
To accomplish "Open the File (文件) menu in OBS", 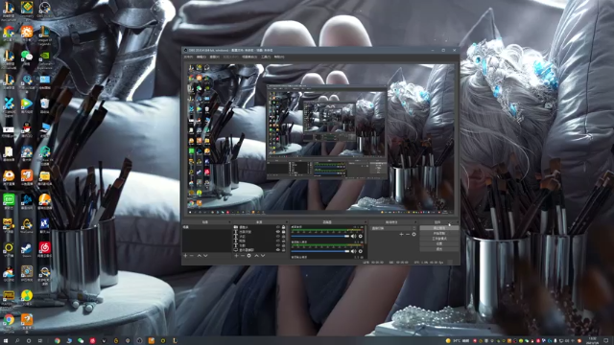I will click(188, 57).
